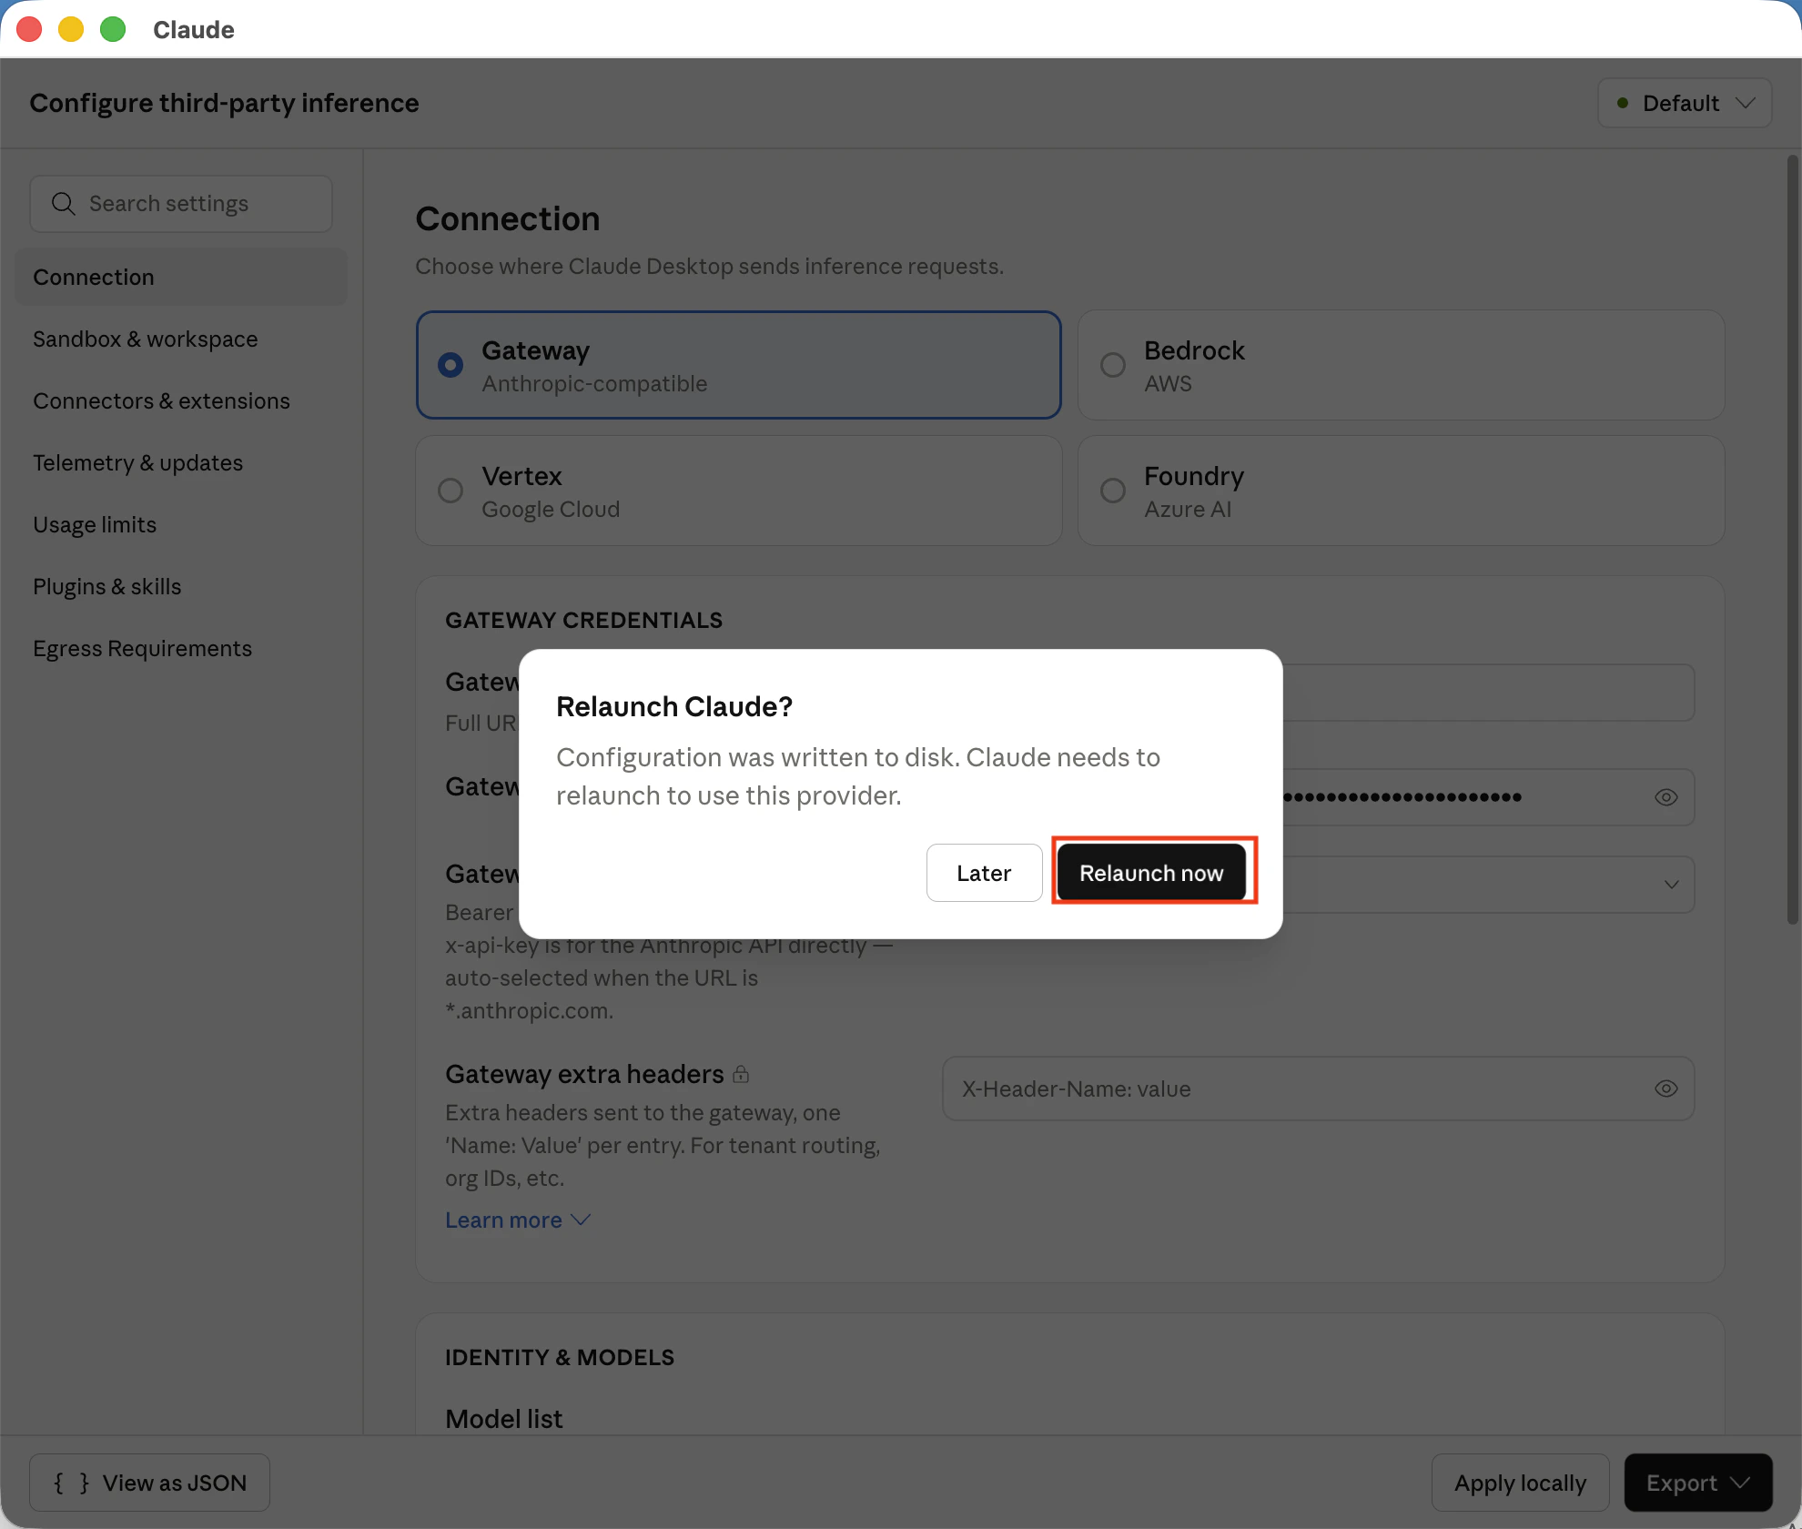
Task: Click the IDENTITY & MODELS heading
Action: click(560, 1357)
